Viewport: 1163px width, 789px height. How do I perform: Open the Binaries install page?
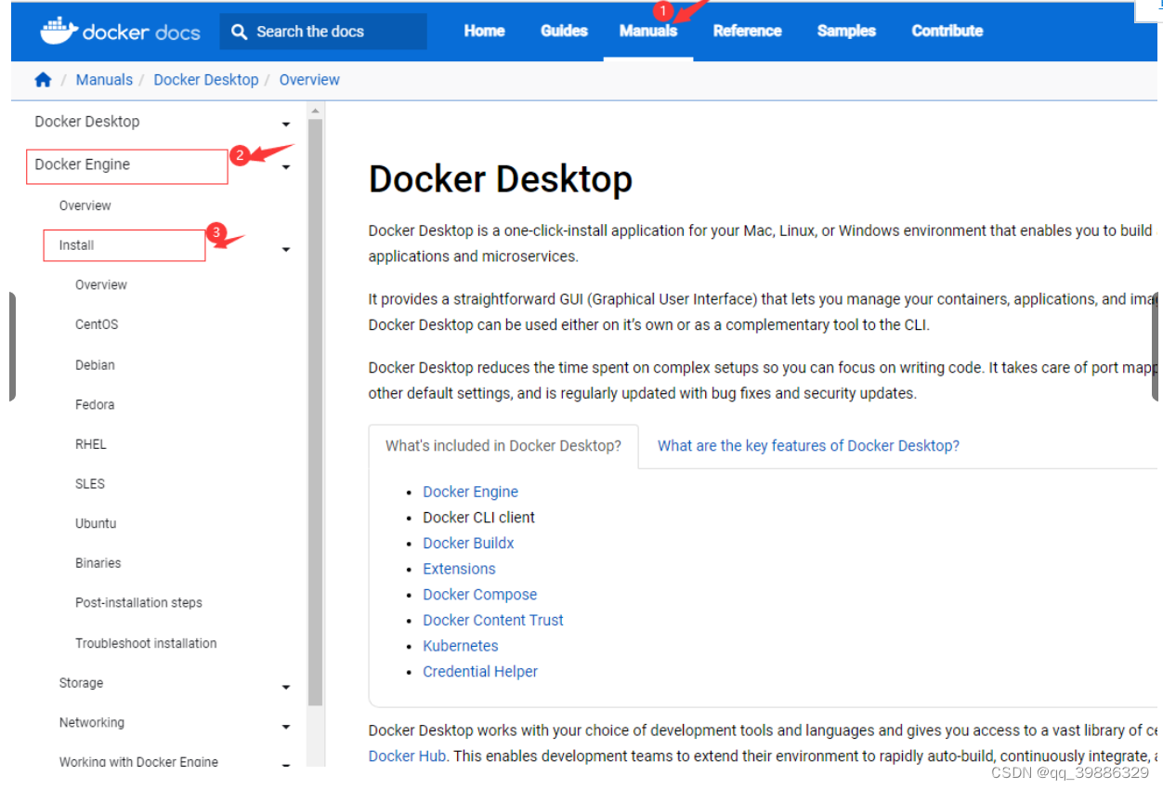pyautogui.click(x=98, y=563)
